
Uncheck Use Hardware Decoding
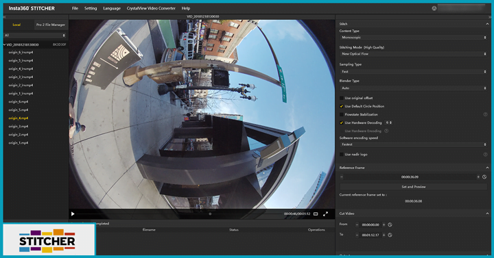(342, 122)
